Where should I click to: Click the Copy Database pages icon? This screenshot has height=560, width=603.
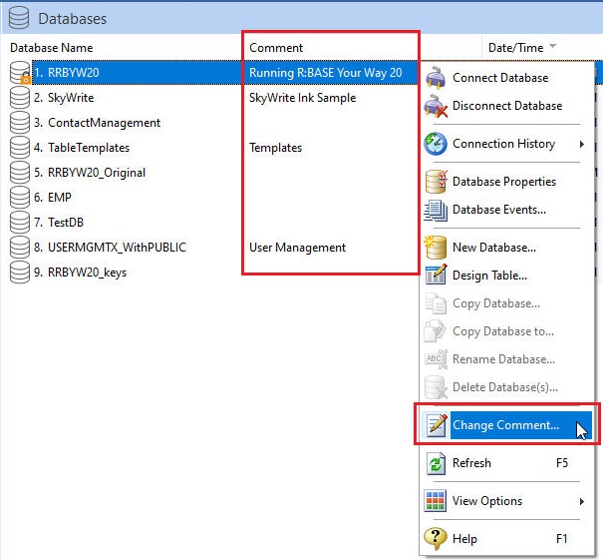436,303
